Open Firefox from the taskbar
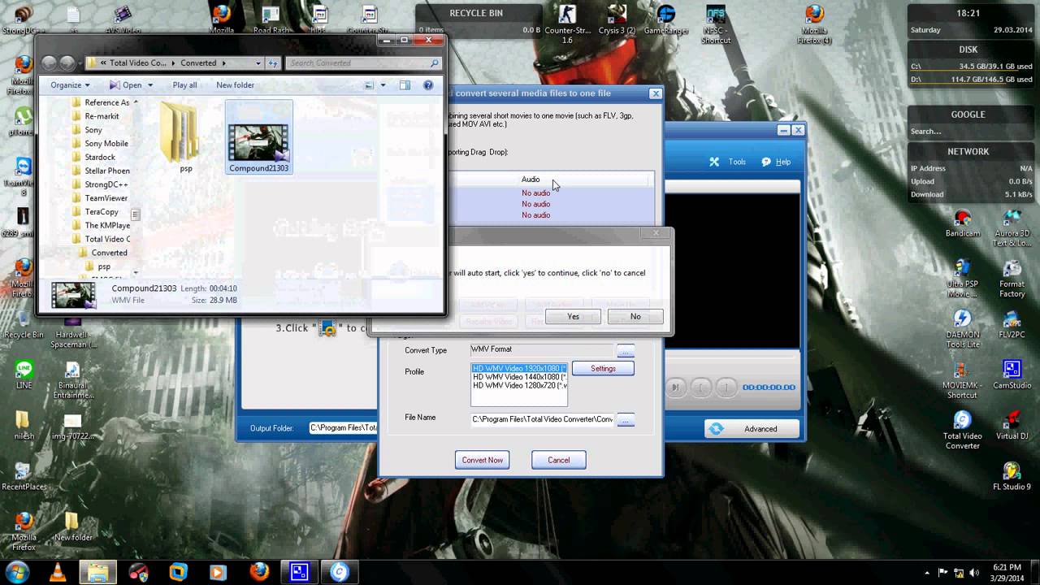The height and width of the screenshot is (585, 1040). coord(259,572)
